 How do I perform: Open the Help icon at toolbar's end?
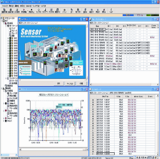pyautogui.click(x=111, y=11)
